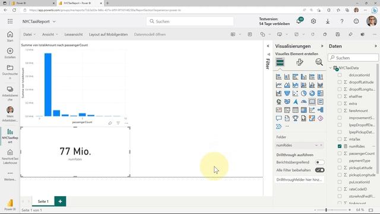The height and width of the screenshot is (214, 380).
Task: Collapse the Visualisierungen pane
Action: 322,46
